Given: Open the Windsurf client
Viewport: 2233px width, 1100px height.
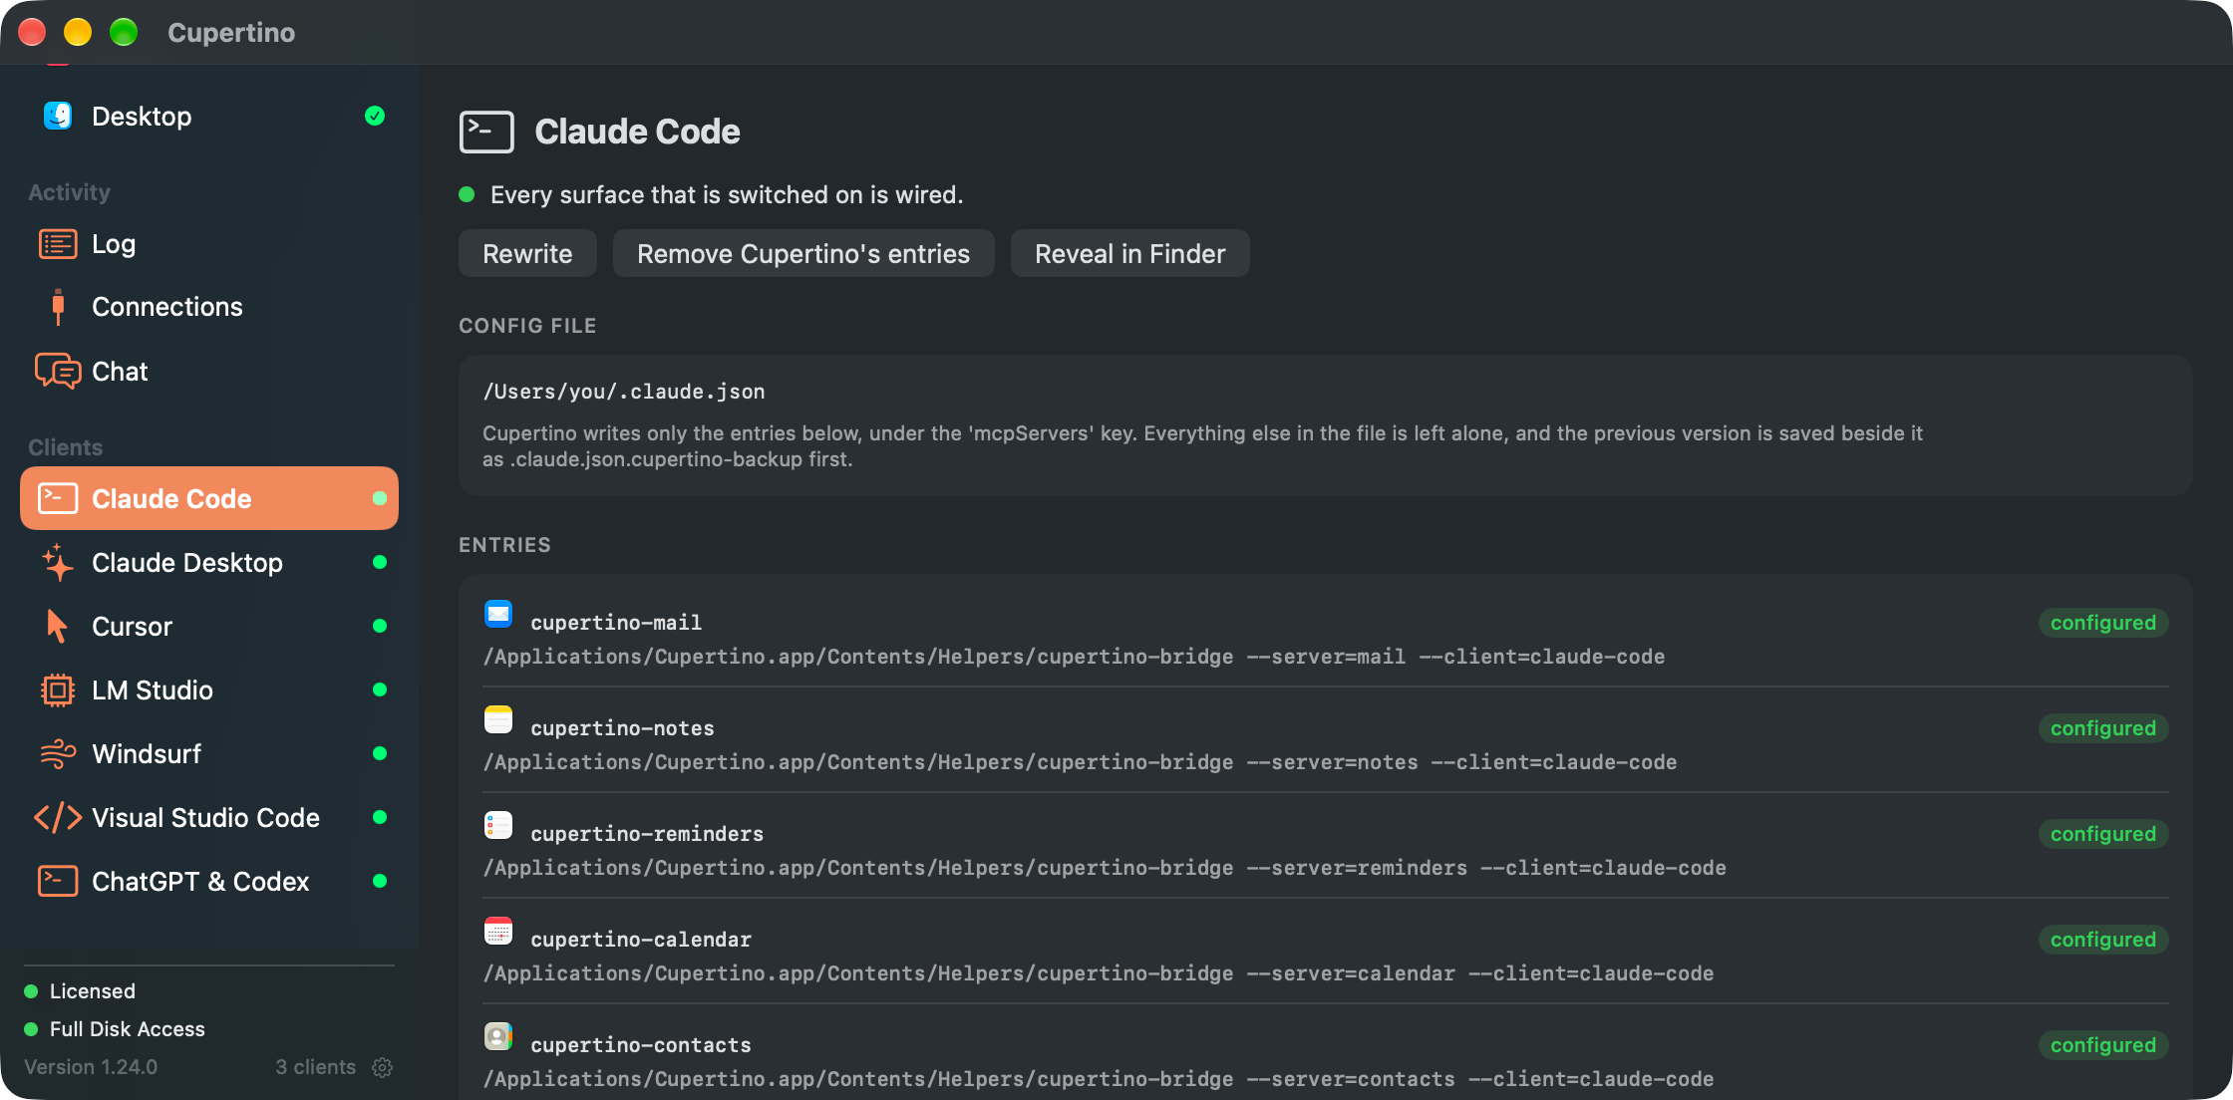Looking at the screenshot, I should click(x=209, y=754).
